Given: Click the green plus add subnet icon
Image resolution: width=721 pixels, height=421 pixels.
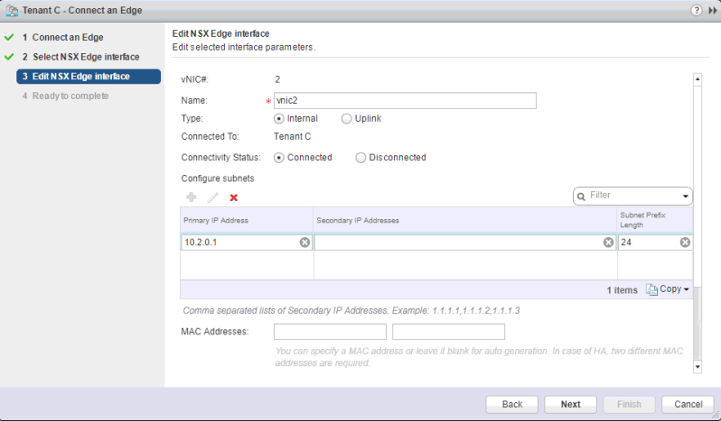Looking at the screenshot, I should pyautogui.click(x=192, y=197).
